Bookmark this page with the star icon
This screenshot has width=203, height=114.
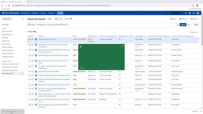pyautogui.click(x=193, y=6)
